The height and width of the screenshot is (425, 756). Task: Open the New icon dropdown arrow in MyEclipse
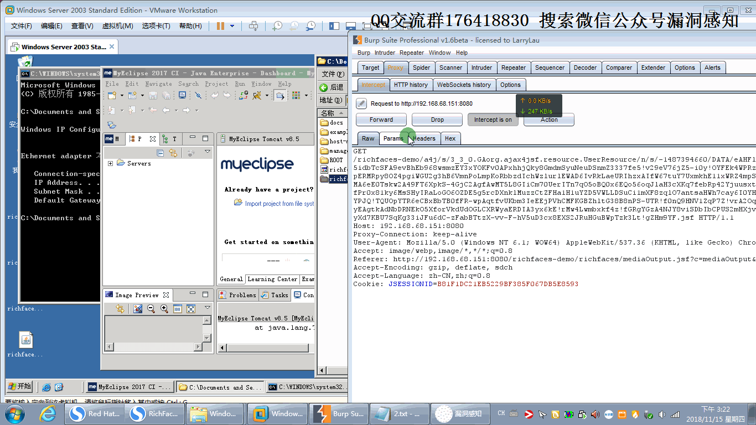[x=121, y=96]
